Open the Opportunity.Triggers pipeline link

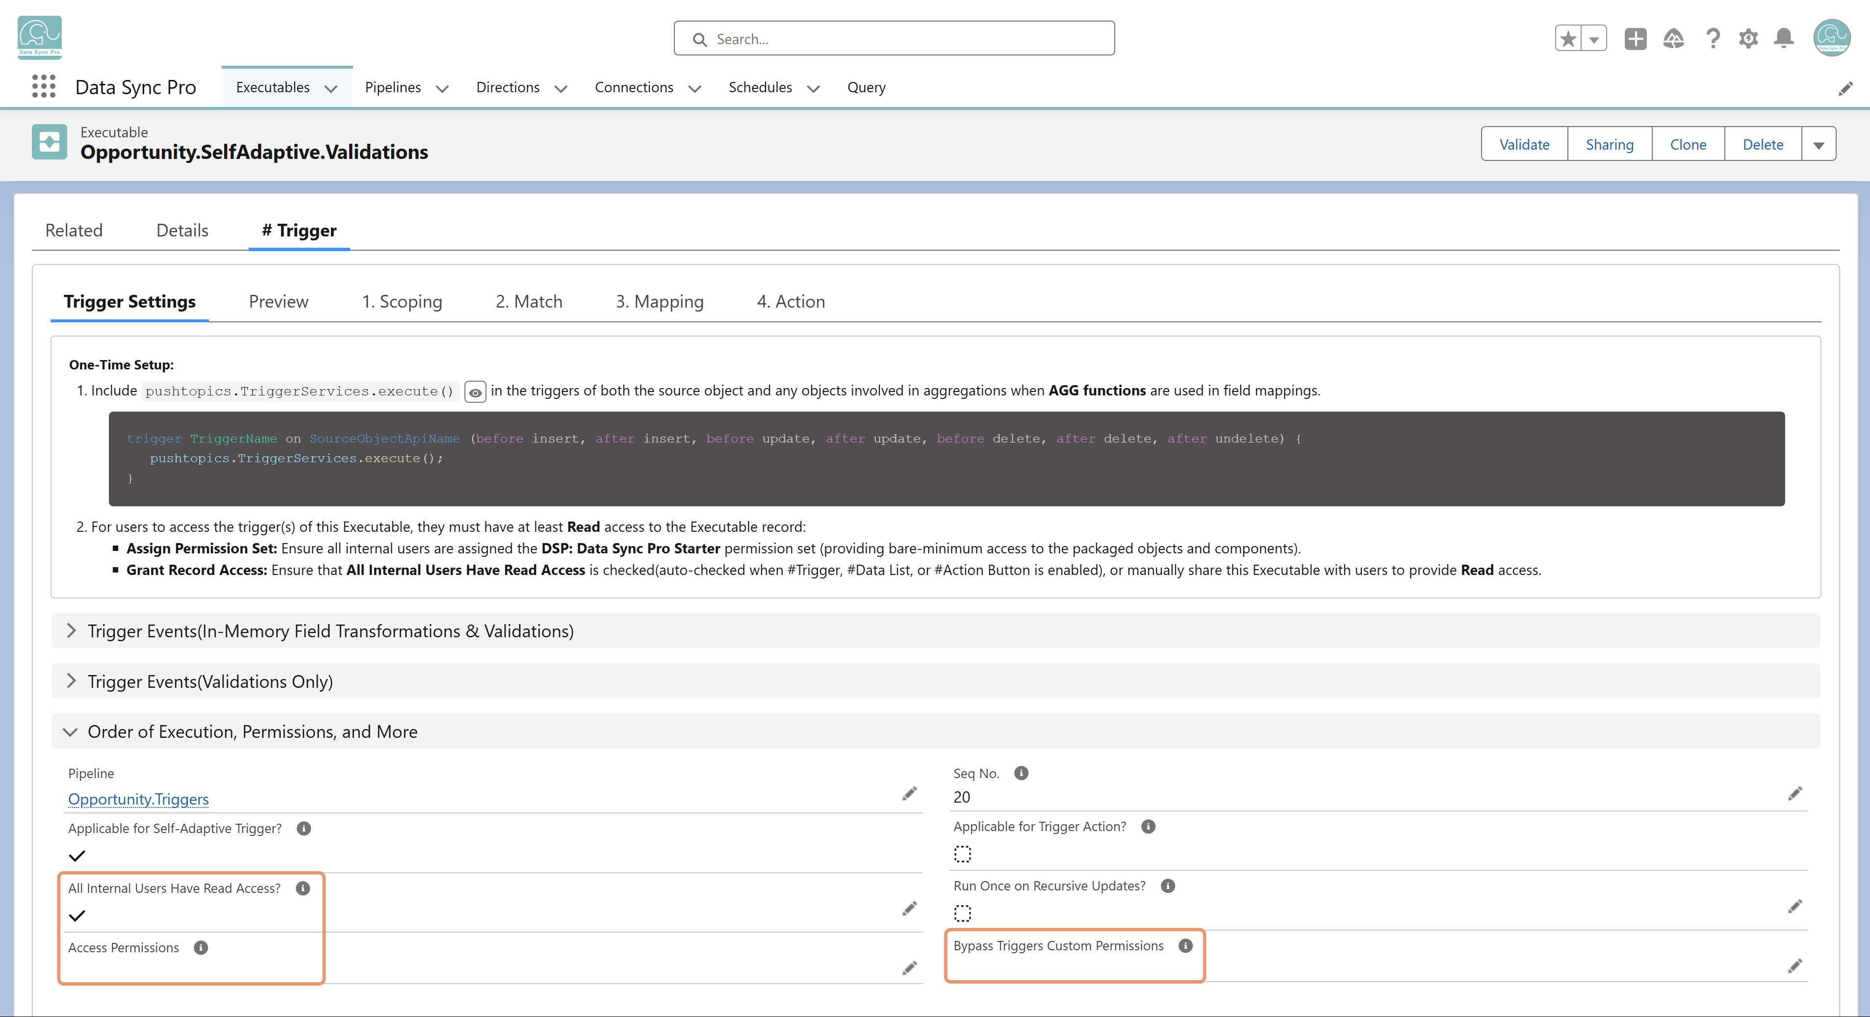pos(139,799)
